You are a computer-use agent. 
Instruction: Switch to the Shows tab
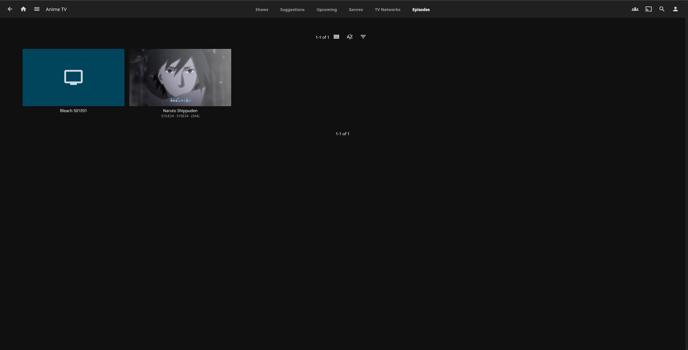(262, 9)
